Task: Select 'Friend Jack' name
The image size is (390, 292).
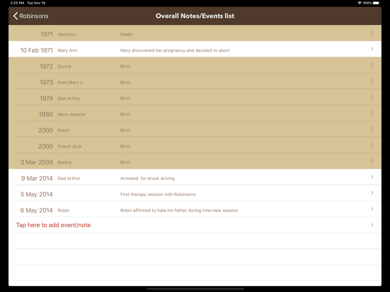Action: point(69,146)
